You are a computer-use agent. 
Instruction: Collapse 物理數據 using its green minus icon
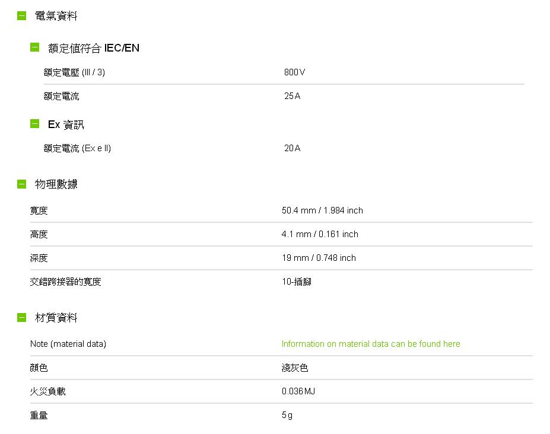[x=21, y=184]
